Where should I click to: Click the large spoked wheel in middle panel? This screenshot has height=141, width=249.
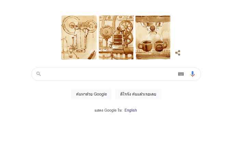pos(126,27)
